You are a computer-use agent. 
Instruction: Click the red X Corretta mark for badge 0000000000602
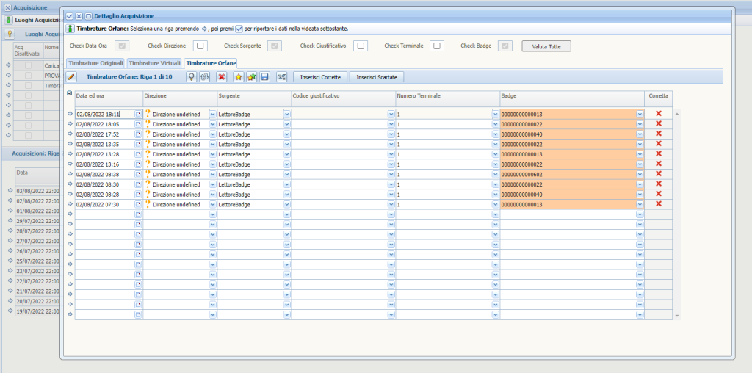coord(659,174)
